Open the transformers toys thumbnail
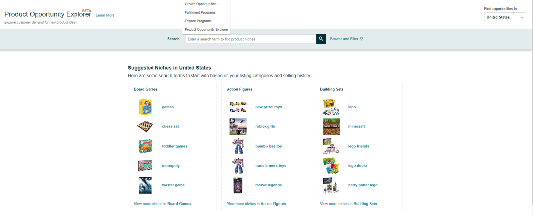 (x=238, y=166)
